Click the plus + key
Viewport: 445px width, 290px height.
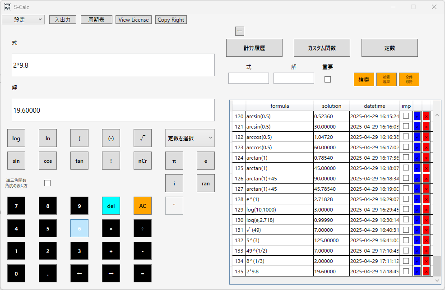pos(111,251)
